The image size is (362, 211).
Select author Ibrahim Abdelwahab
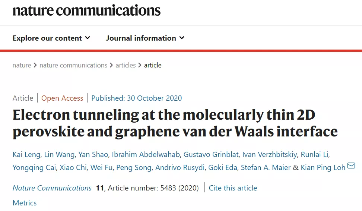(x=146, y=154)
